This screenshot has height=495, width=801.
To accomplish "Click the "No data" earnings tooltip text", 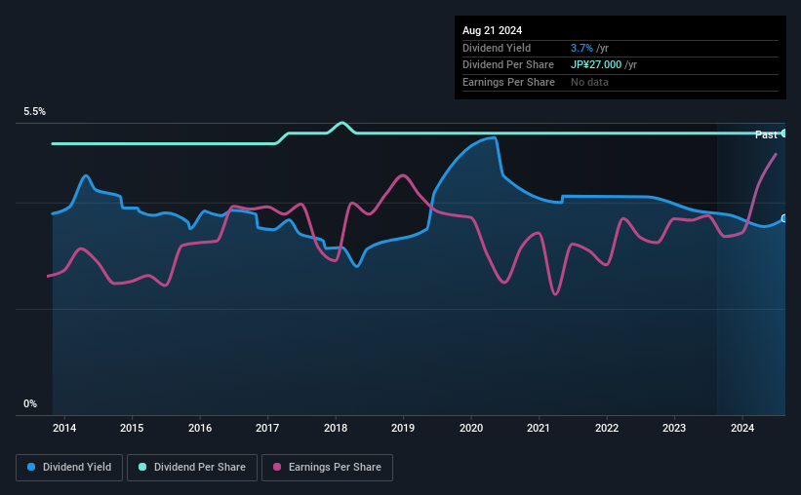I will tap(589, 82).
